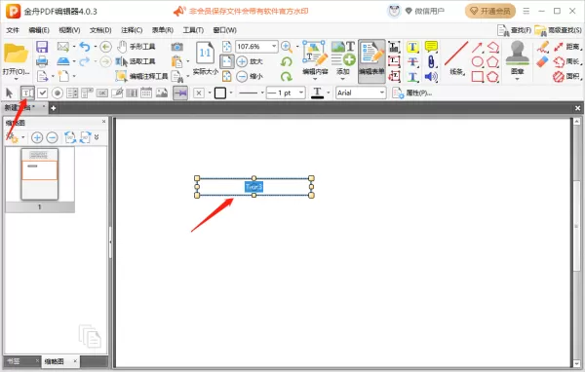The height and width of the screenshot is (372, 585).
Task: Click the thumbnail zoom in plus icon
Action: (37, 137)
